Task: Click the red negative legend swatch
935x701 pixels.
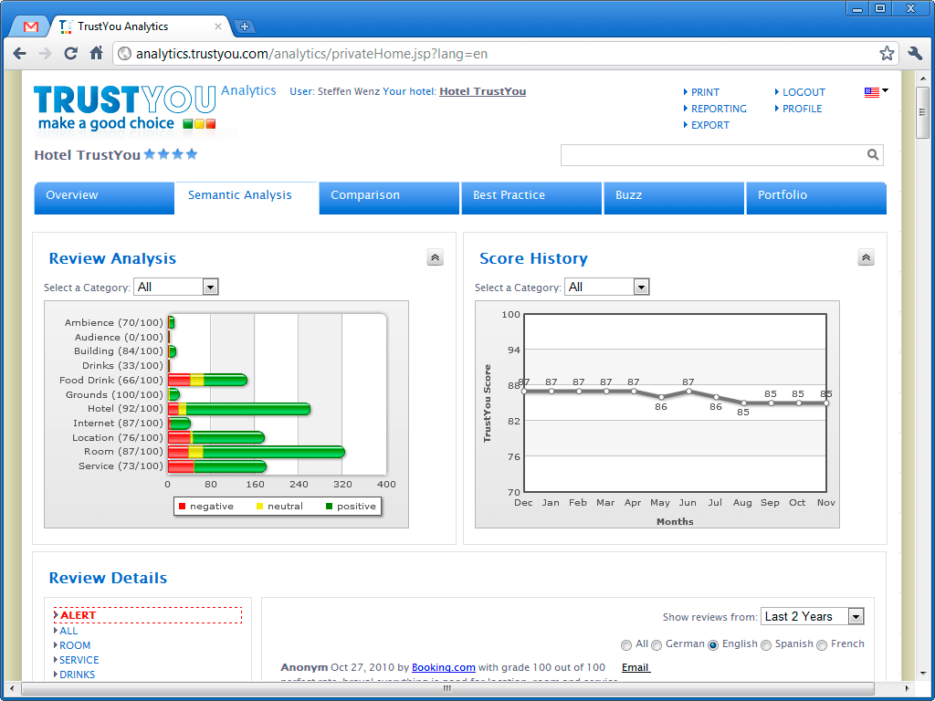Action: point(181,506)
